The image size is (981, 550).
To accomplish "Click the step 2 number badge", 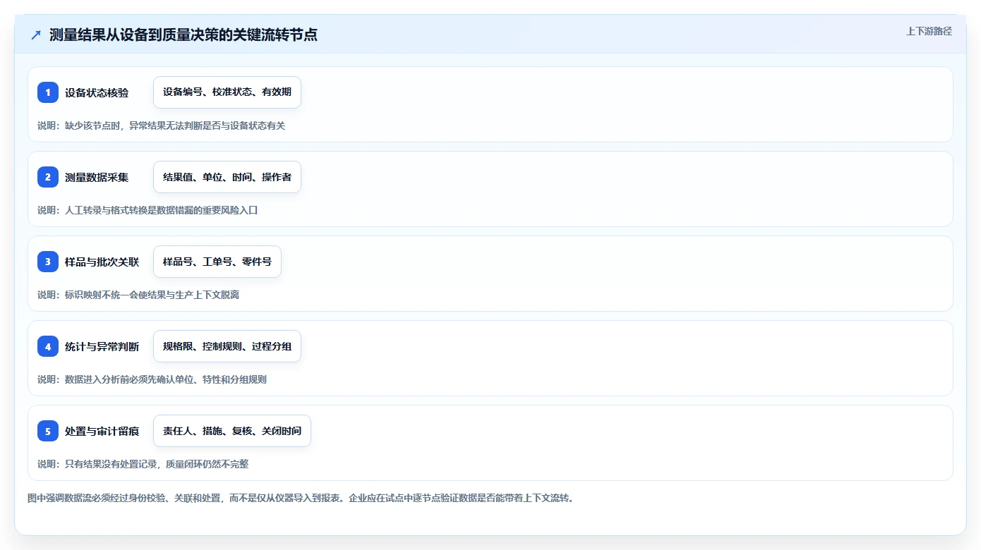I will click(48, 177).
